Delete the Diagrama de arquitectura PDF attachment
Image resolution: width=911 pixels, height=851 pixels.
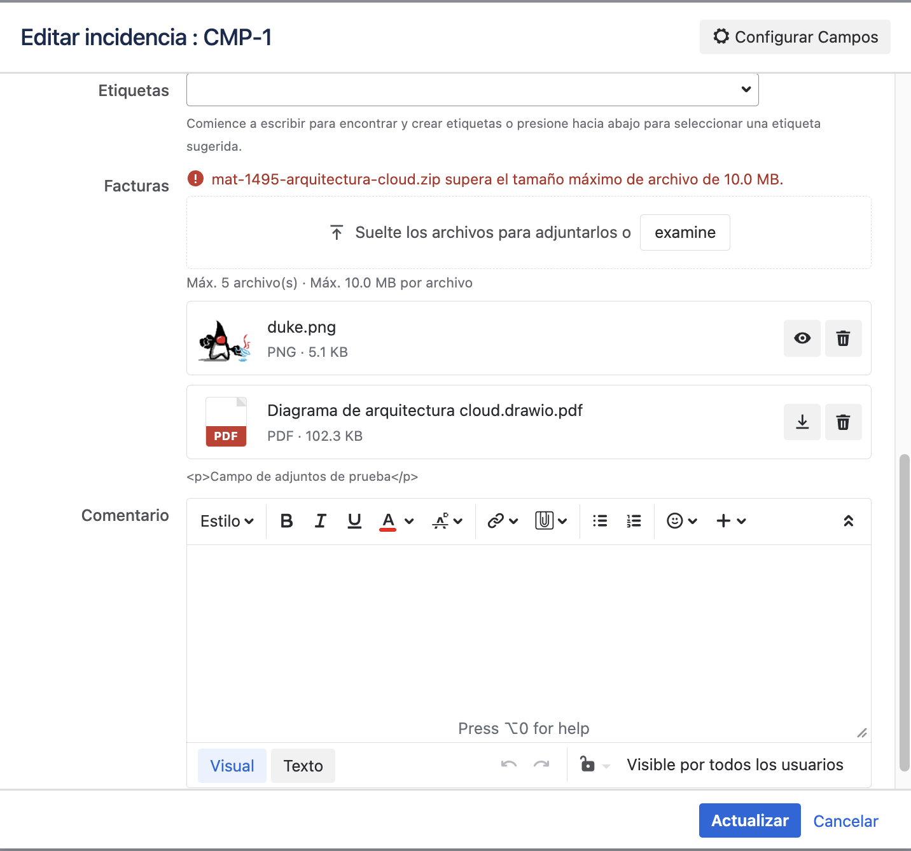tap(844, 422)
